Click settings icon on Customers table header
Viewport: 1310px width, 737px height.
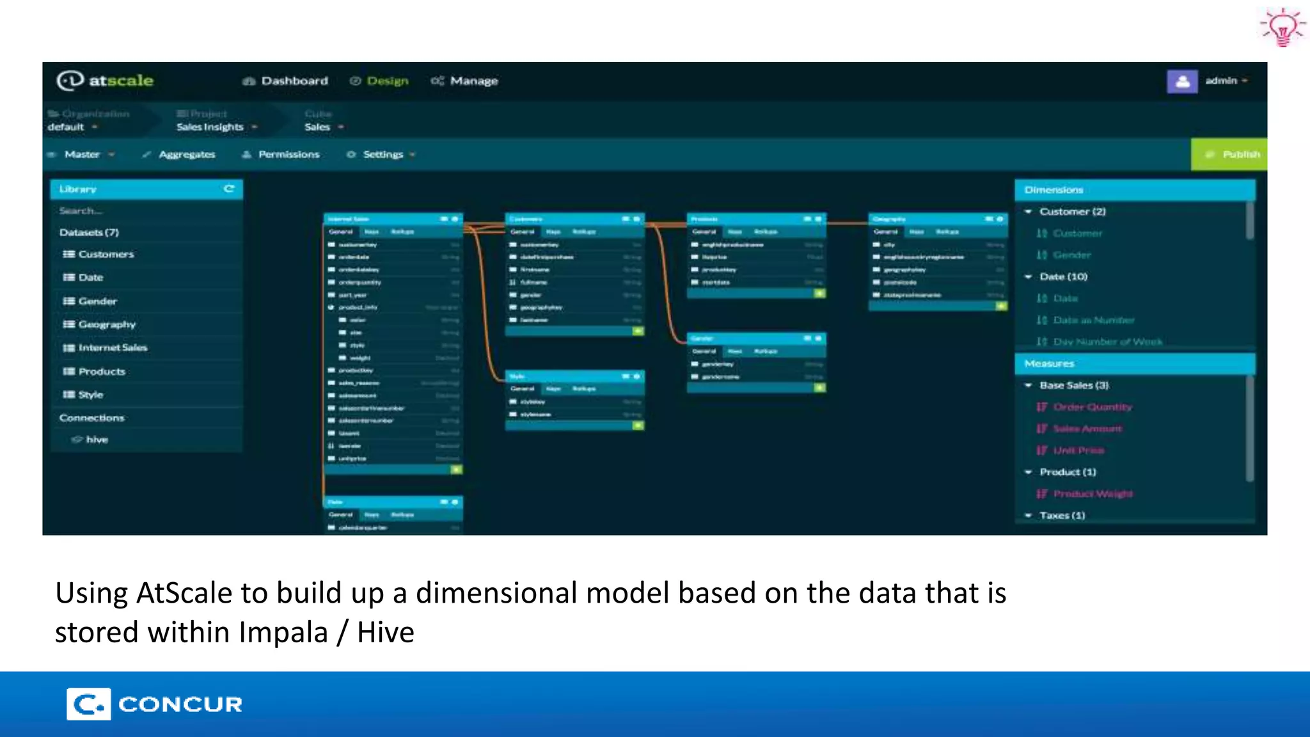(x=636, y=219)
